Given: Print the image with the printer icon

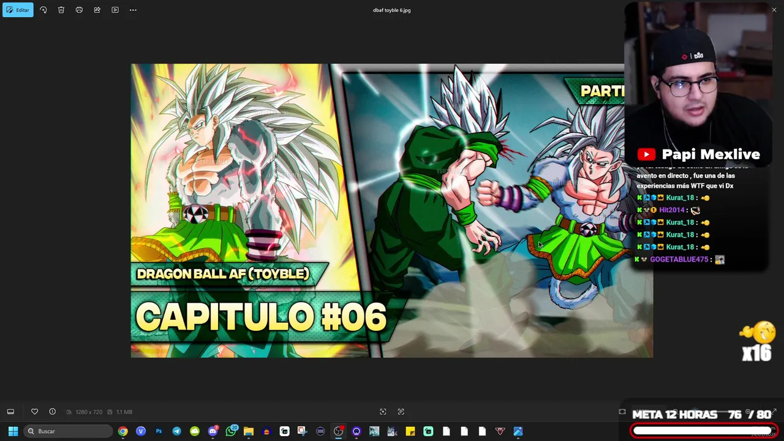Looking at the screenshot, I should (79, 10).
